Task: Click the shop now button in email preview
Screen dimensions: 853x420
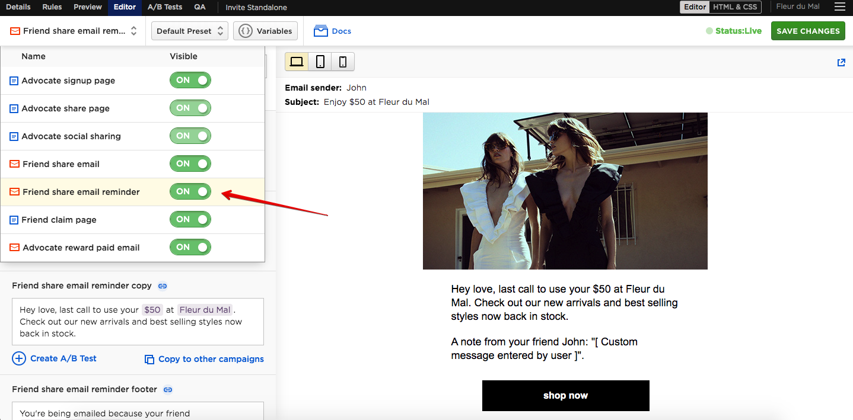Action: [x=566, y=396]
